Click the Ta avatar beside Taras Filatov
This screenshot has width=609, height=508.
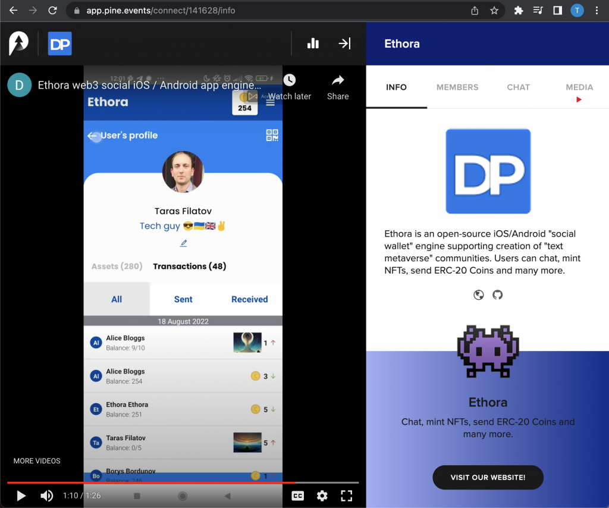coord(96,443)
